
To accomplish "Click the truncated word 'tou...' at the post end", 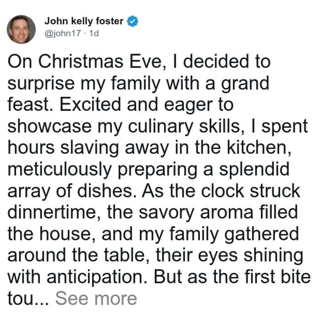I will pyautogui.click(x=28, y=299).
